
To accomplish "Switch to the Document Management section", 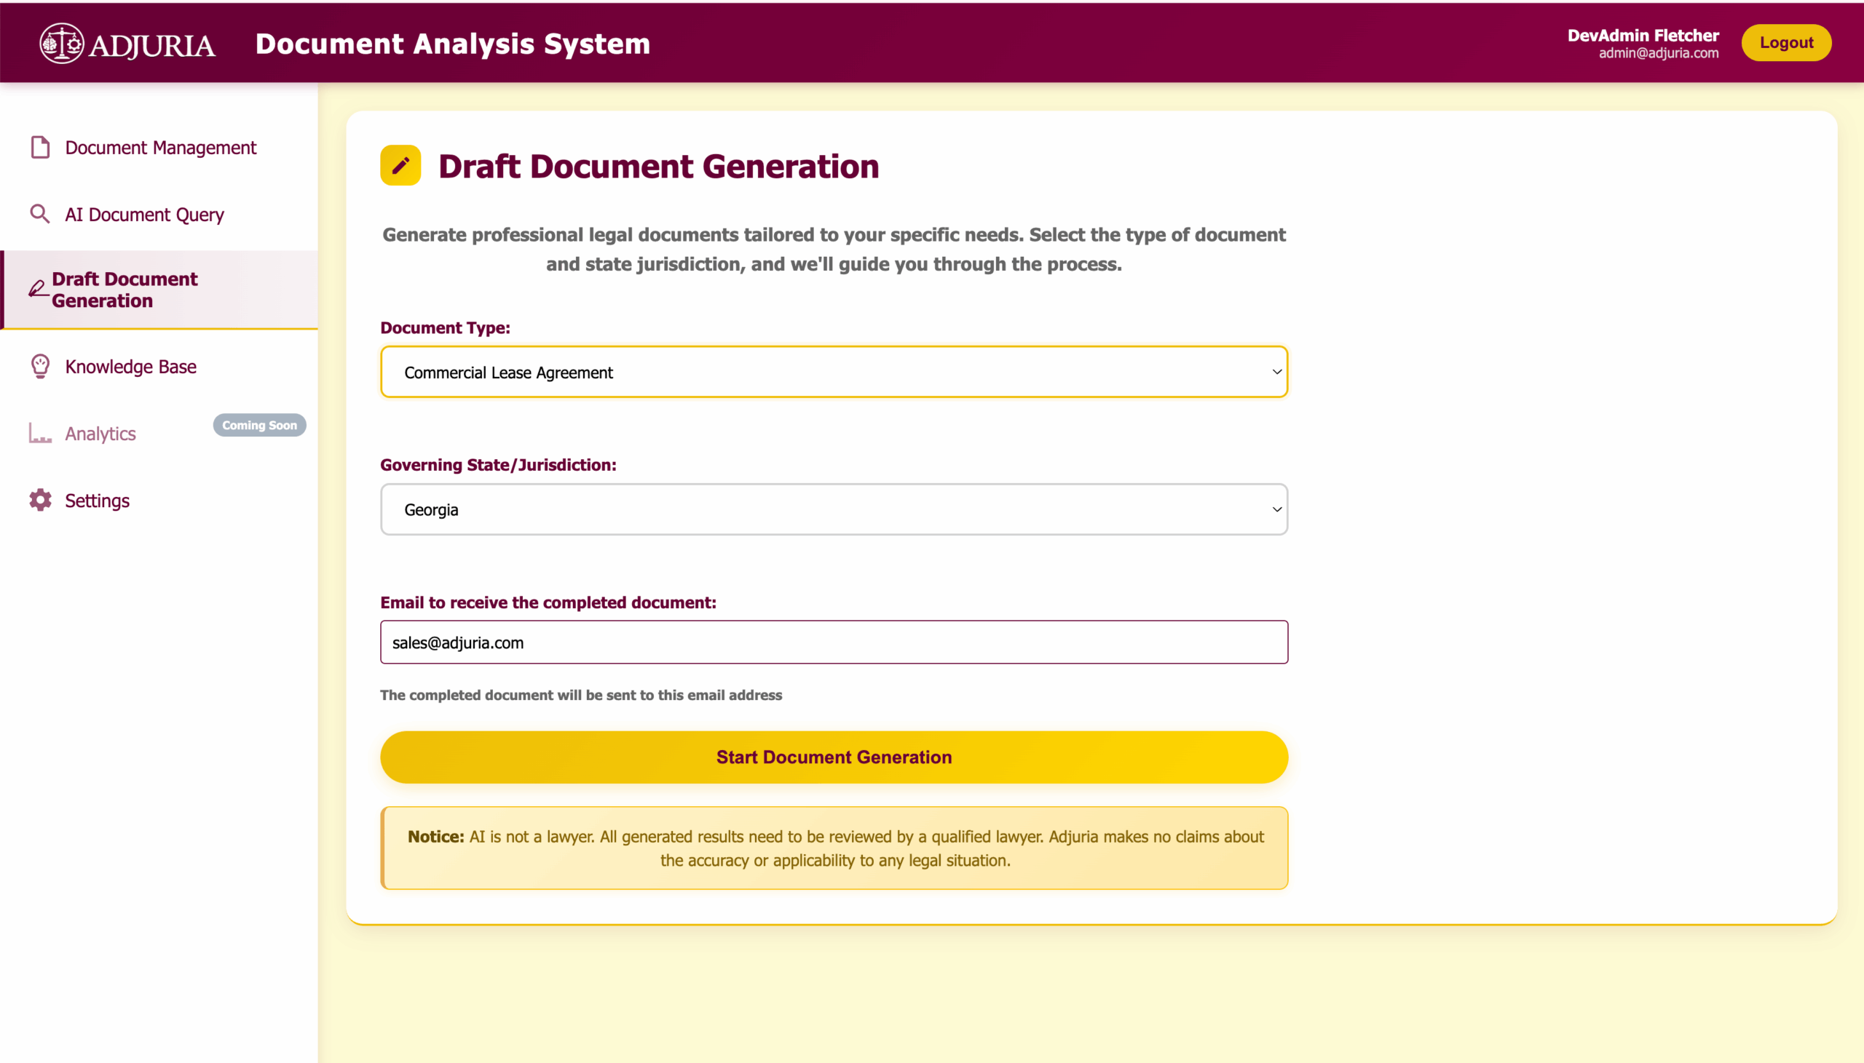I will (x=161, y=147).
